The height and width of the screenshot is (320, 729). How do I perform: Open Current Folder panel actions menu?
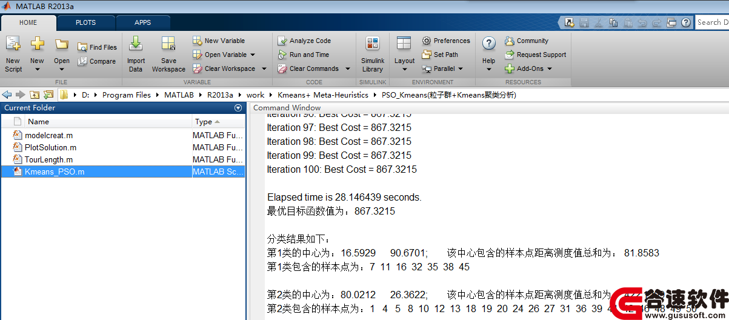coord(238,108)
